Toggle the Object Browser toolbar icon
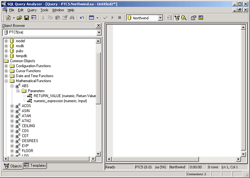Viewport: 250px width, 178px height. point(177,18)
